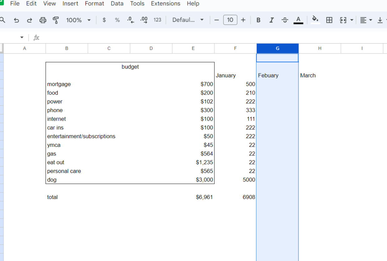Select the 'personal care' cell
Image resolution: width=387 pixels, height=261 pixels.
[x=67, y=171]
